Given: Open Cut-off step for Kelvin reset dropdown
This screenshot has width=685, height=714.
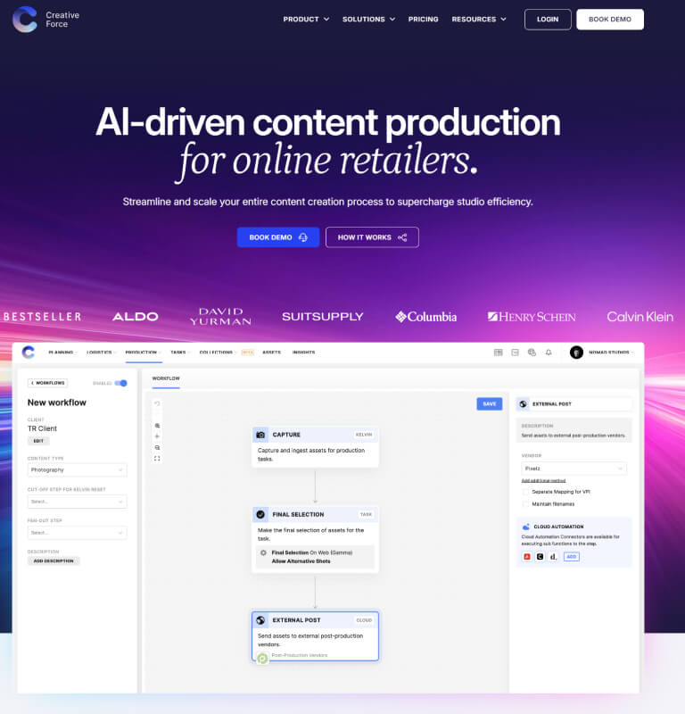Looking at the screenshot, I should pos(77,502).
